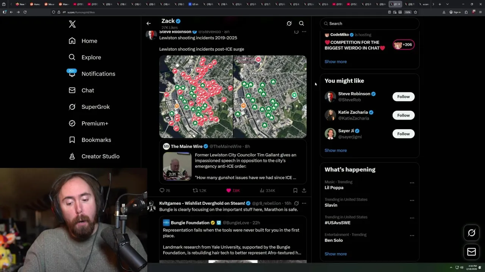
Task: Open the Slavin trending topic
Action: pos(331,205)
